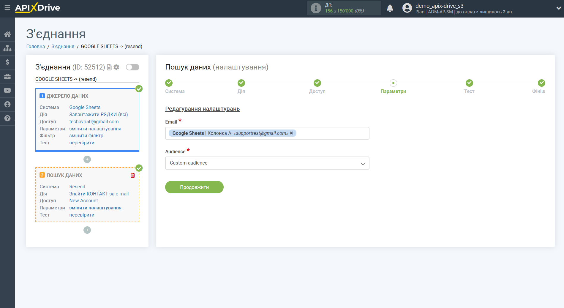This screenshot has width=564, height=308.
Task: Delete the Resend data search block
Action: (133, 175)
